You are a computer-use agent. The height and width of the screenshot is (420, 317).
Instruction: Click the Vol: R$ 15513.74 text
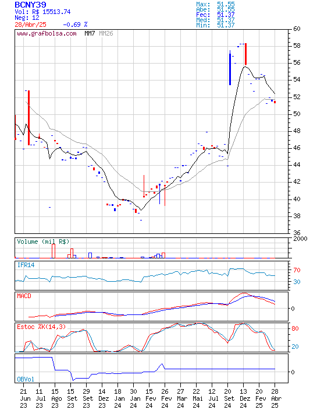(x=42, y=12)
